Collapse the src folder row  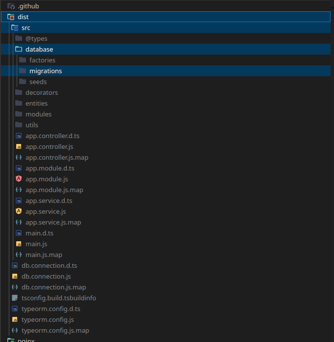point(166,28)
